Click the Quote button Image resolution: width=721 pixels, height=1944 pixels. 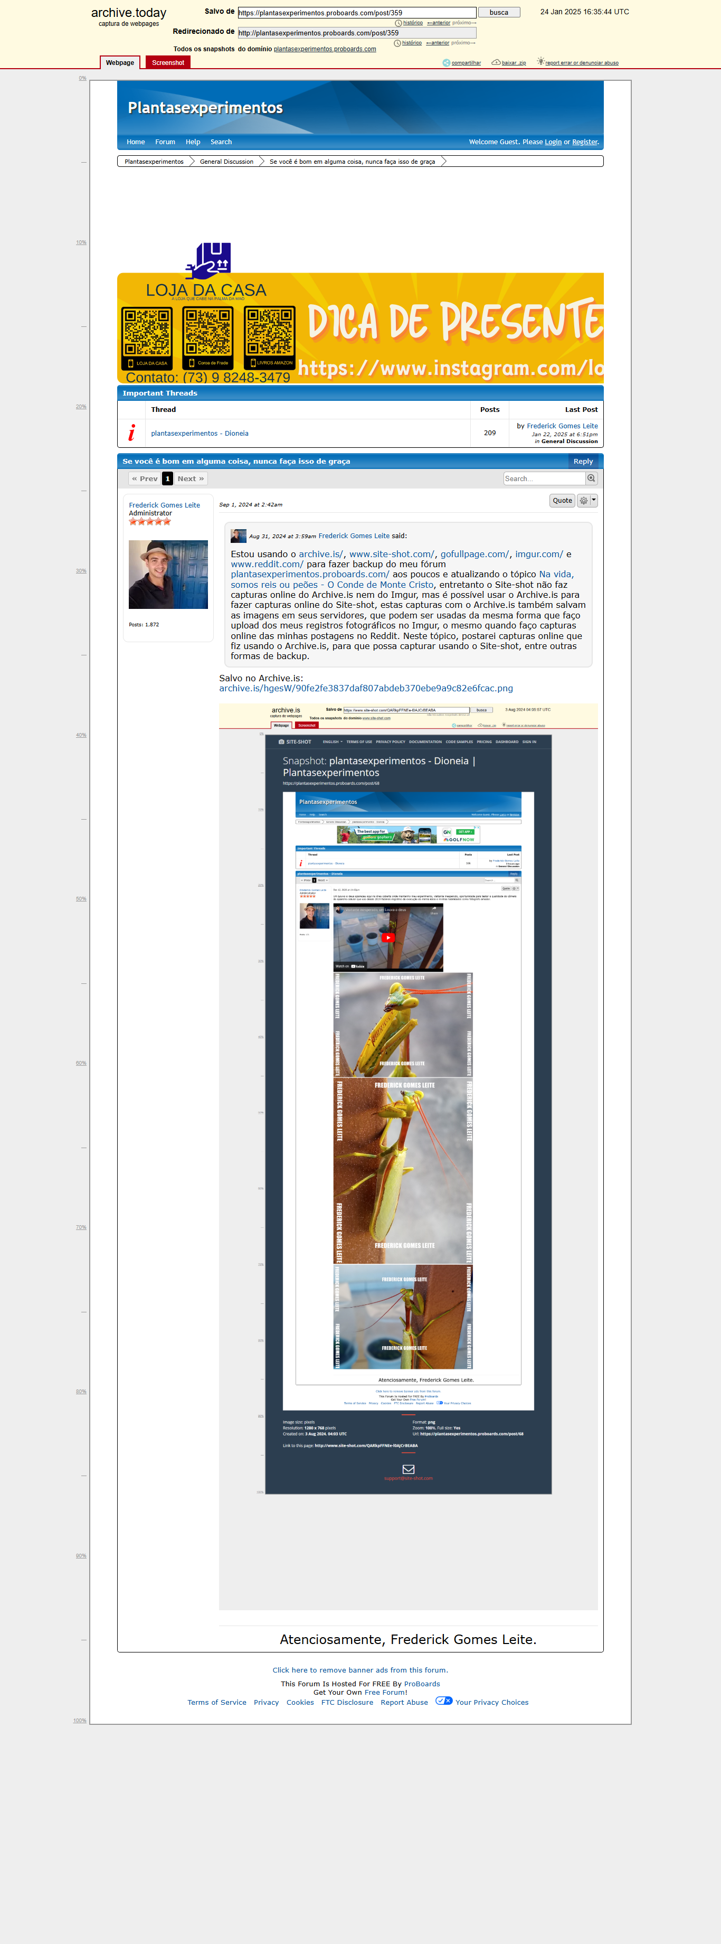tap(563, 500)
